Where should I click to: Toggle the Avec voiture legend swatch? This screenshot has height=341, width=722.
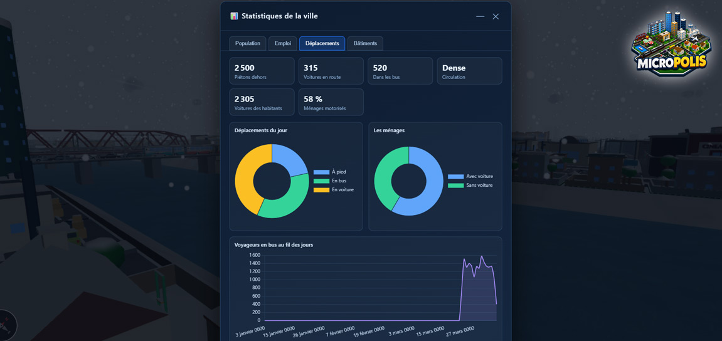click(456, 177)
